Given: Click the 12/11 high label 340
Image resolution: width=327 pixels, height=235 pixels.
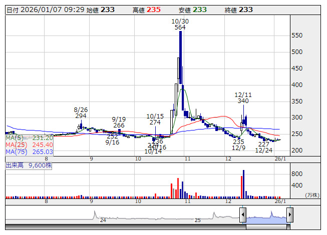Looking at the screenshot, I should tap(243, 101).
